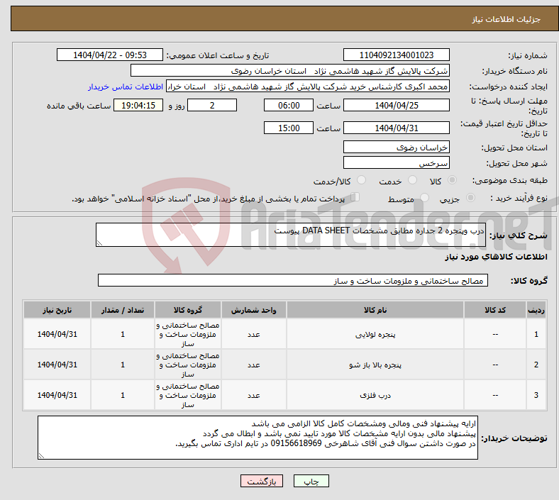This screenshot has height=500, width=559.
Task: Click the remaining days field showing 2
Action: [212, 106]
